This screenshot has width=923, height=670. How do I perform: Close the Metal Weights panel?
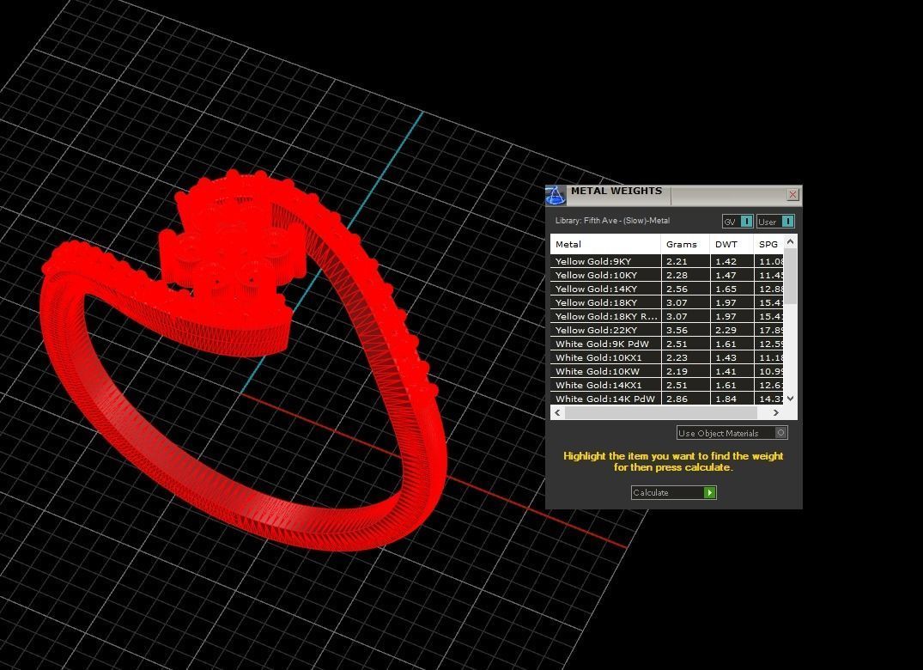(x=792, y=194)
